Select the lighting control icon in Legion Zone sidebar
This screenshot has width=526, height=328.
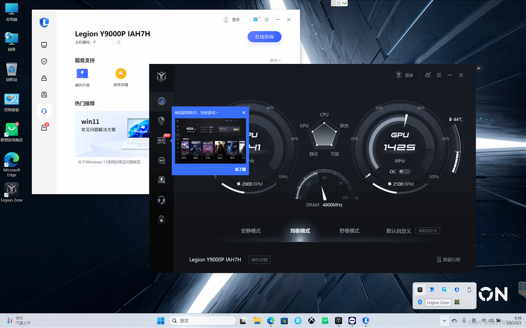click(x=161, y=121)
